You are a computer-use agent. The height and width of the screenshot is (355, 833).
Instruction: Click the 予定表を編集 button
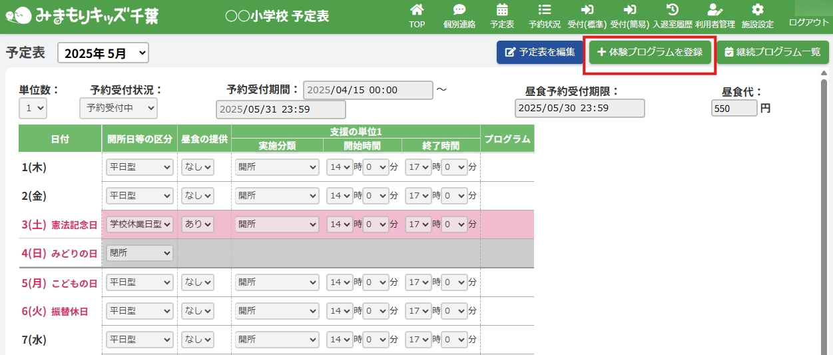point(540,52)
